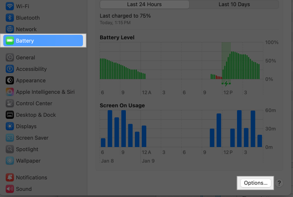Switch to the Last 24 Hours tab
Image resolution: width=293 pixels, height=197 pixels.
click(144, 5)
